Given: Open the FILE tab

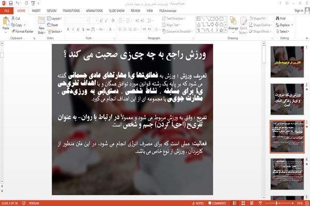Looking at the screenshot, I should pos(7,11).
